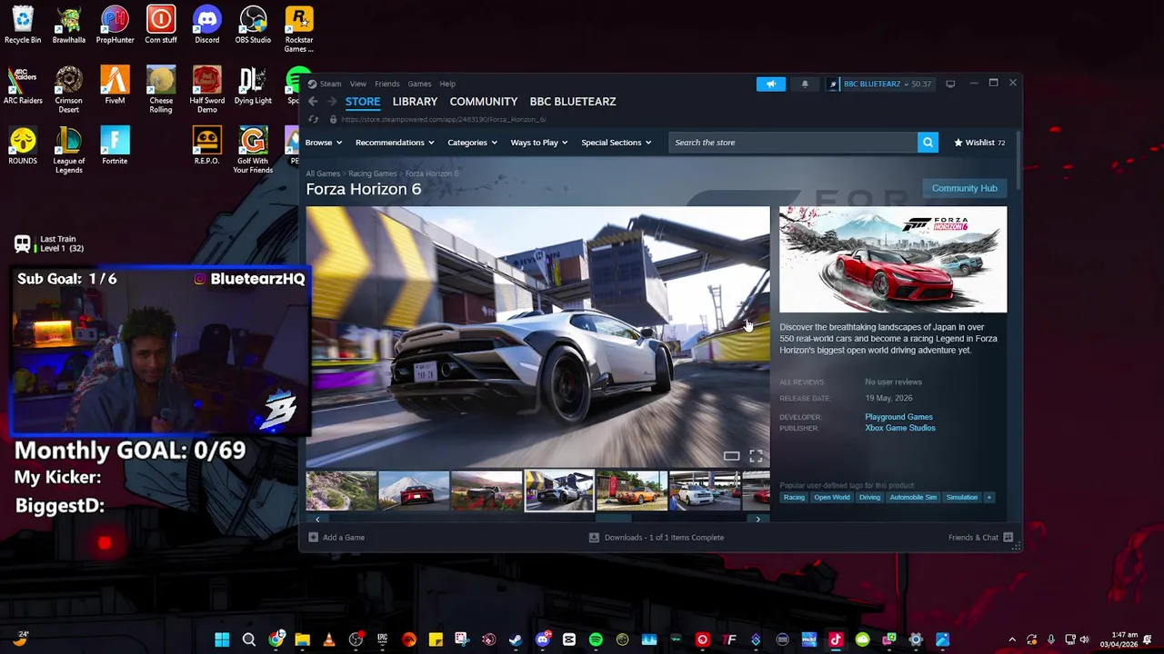The height and width of the screenshot is (654, 1164).
Task: Enter Steam Big Picture mode icon
Action: [950, 84]
